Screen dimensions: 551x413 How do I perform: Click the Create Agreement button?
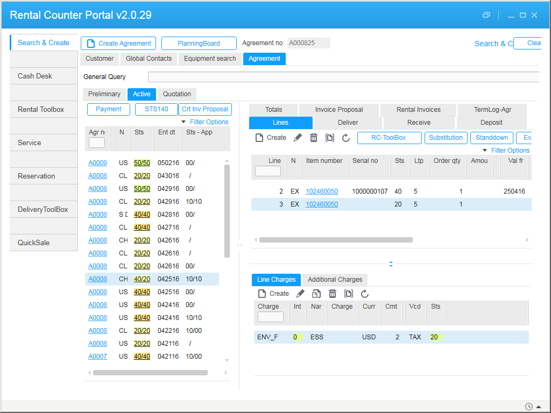click(118, 44)
